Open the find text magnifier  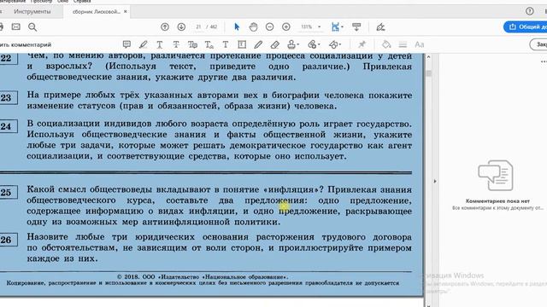[32, 26]
